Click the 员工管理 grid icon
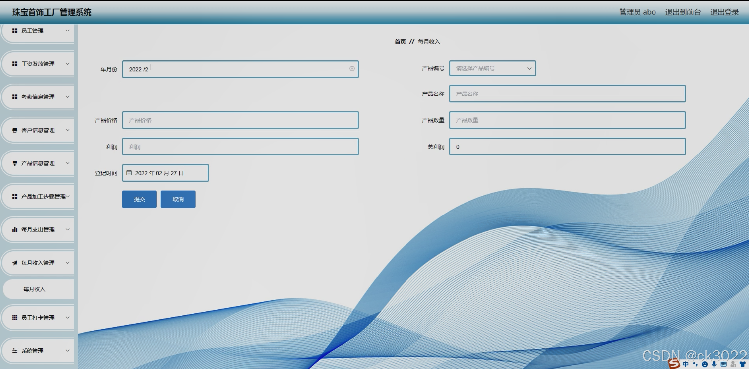Screen dimensions: 749x369 (15, 31)
